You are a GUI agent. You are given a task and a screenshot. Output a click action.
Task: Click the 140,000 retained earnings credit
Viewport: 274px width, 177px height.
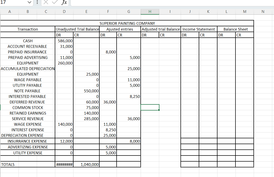(x=86, y=113)
